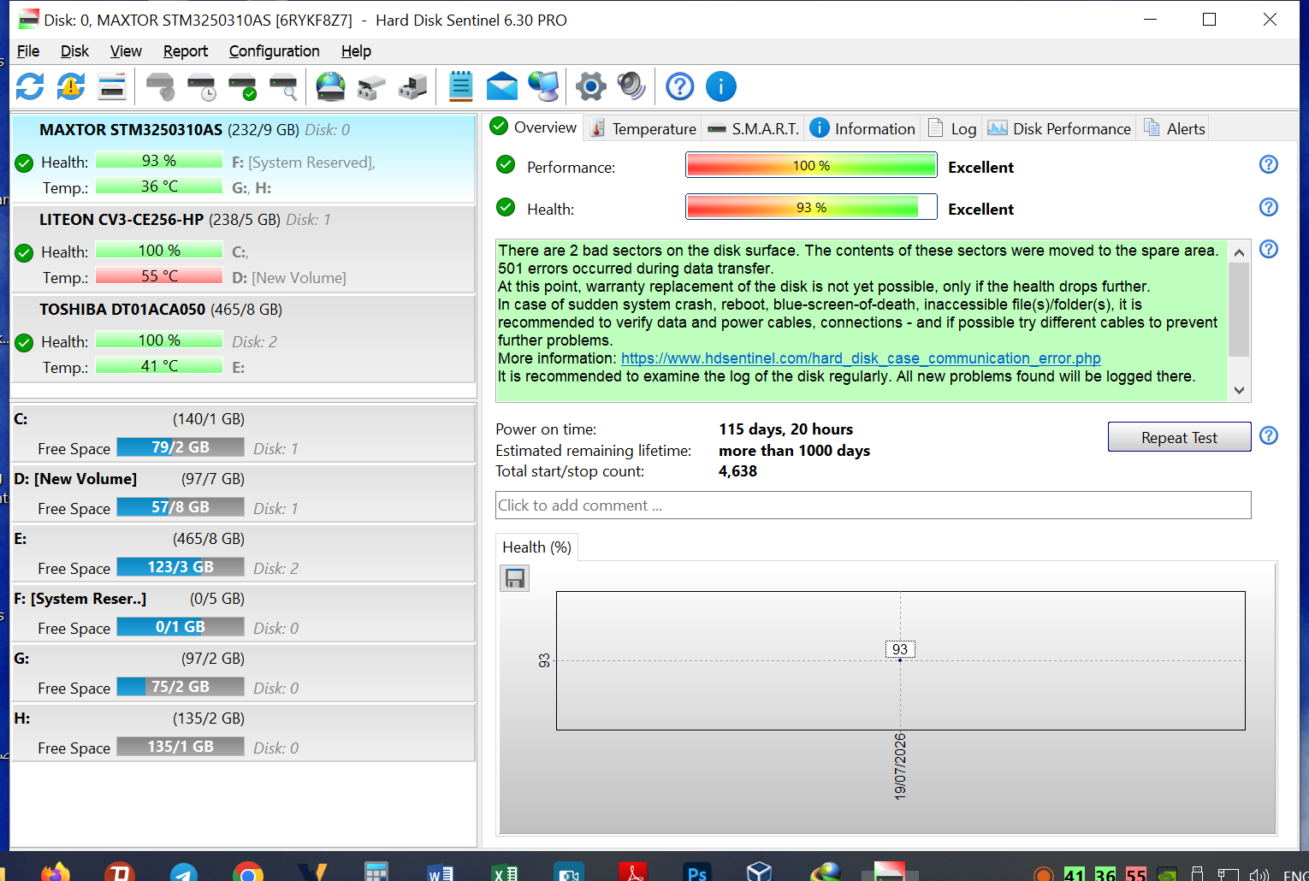Click the comment field to add a comment
The width and height of the screenshot is (1309, 881).
(x=873, y=506)
